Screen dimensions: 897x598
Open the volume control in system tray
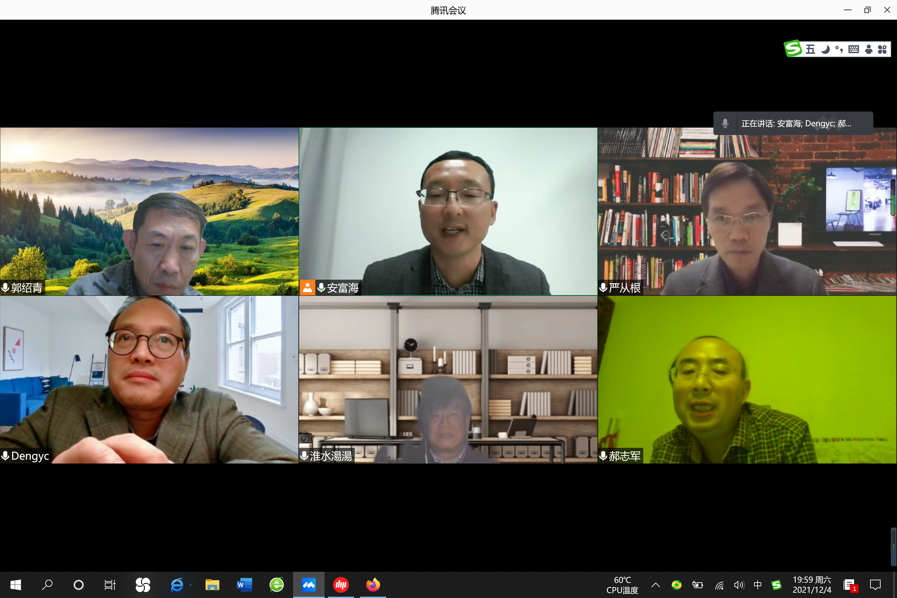739,585
